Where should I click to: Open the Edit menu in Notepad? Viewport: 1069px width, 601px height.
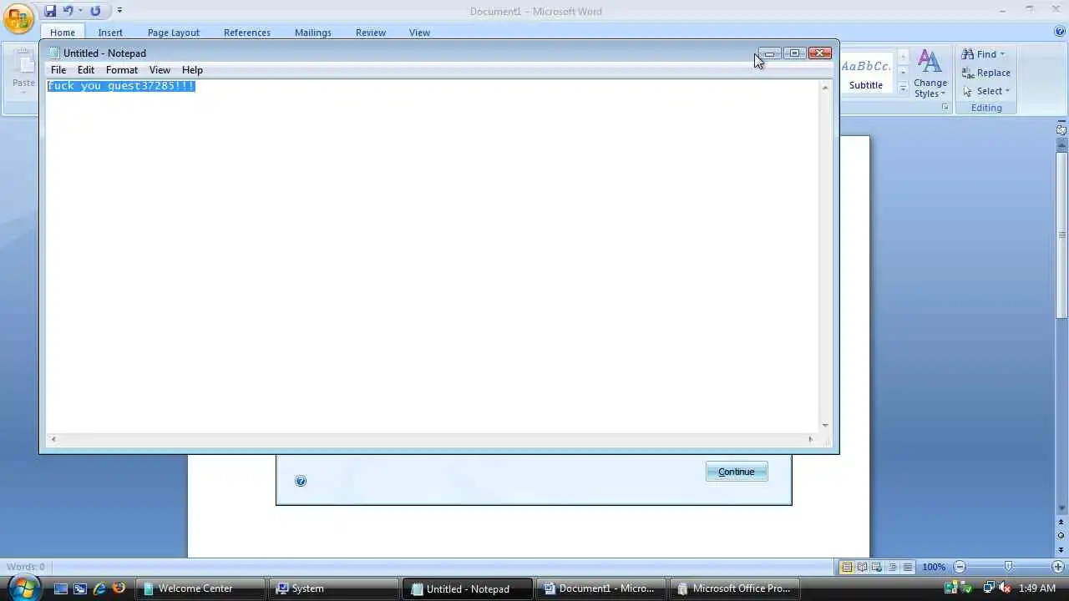point(86,70)
